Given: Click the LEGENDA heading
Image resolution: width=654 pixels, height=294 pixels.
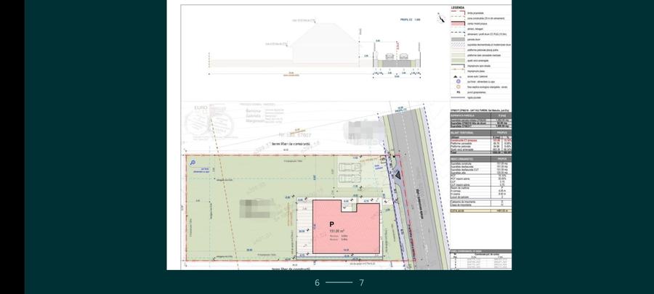Looking at the screenshot, I should (x=458, y=8).
